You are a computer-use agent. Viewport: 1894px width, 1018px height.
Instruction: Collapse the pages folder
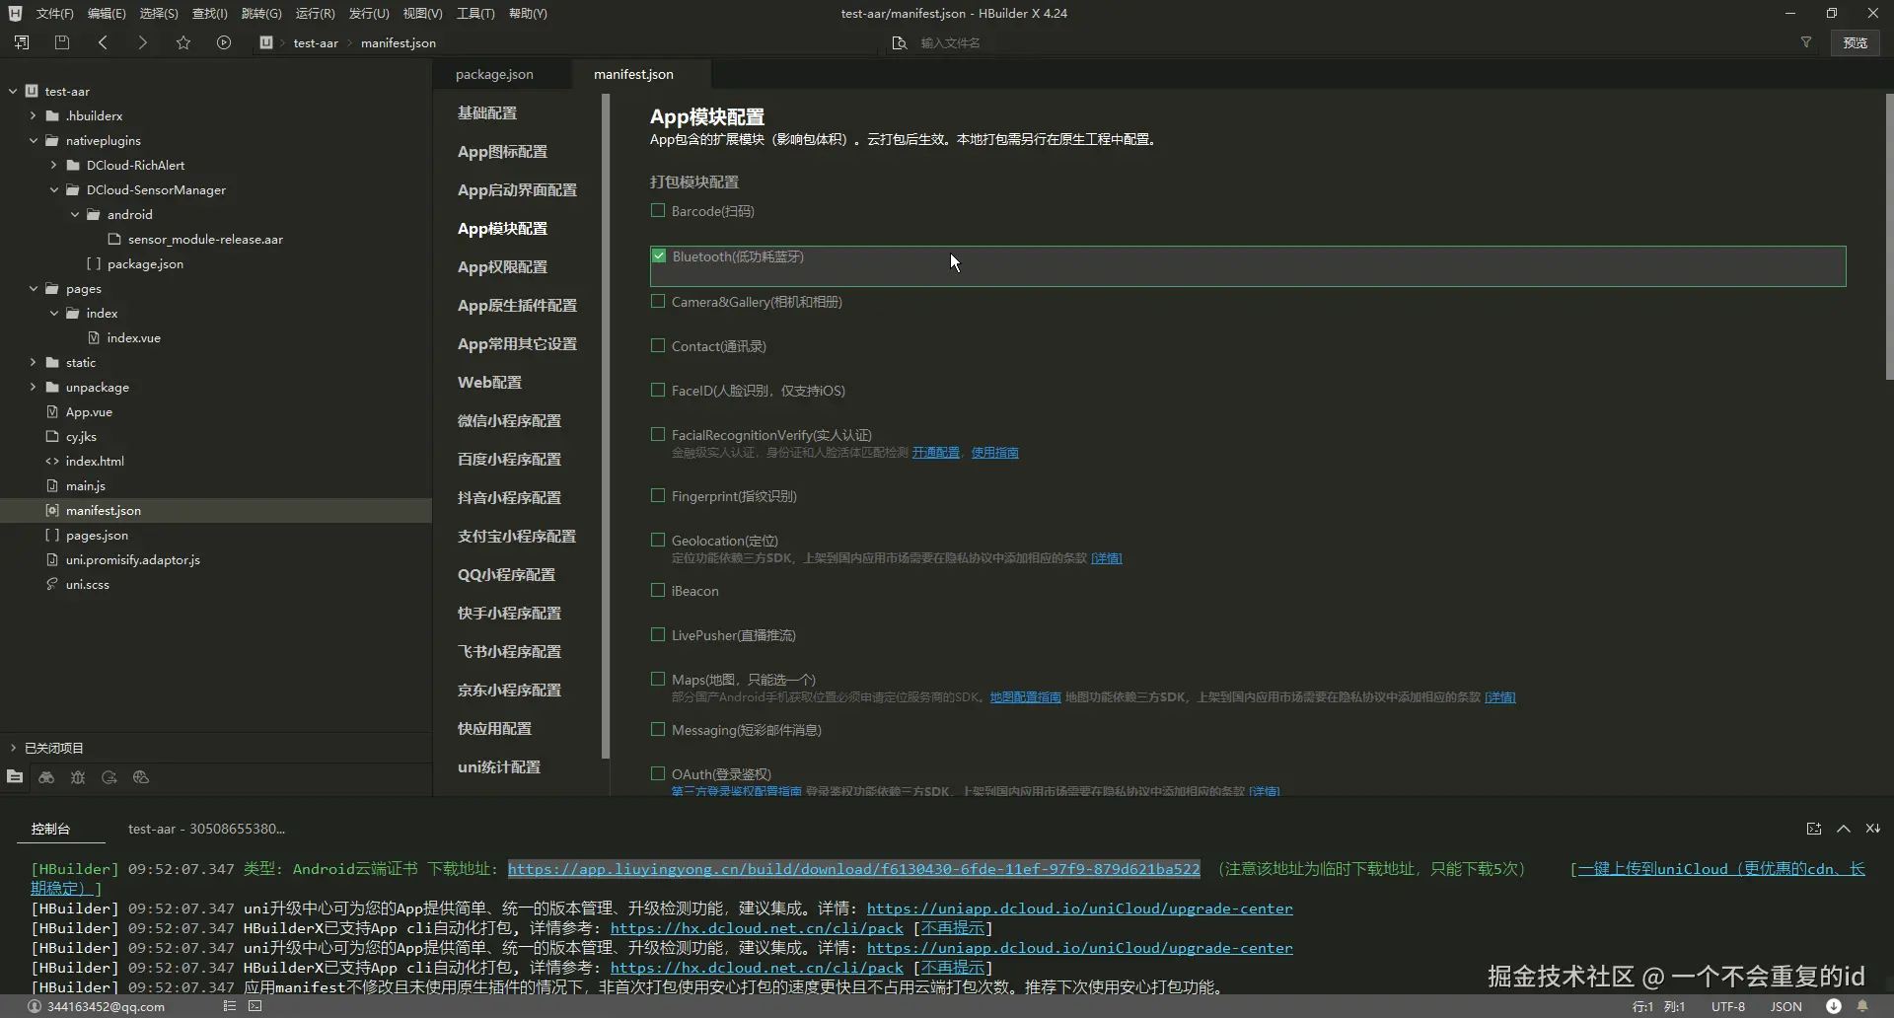pyautogui.click(x=34, y=288)
